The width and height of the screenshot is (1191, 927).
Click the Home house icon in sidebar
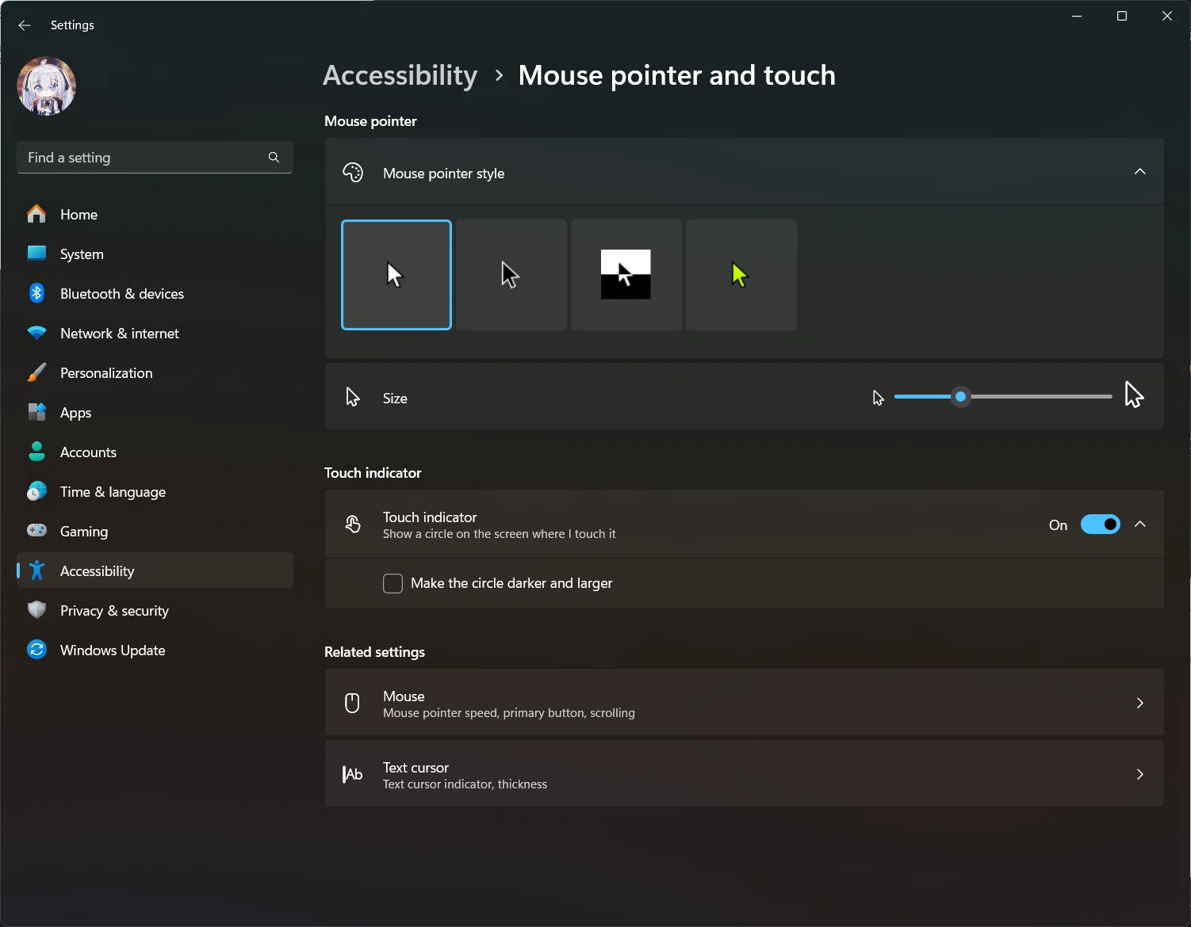click(x=36, y=214)
